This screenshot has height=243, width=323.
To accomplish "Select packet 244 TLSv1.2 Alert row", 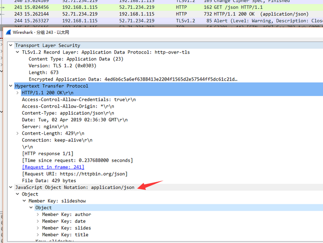I will (x=161, y=21).
